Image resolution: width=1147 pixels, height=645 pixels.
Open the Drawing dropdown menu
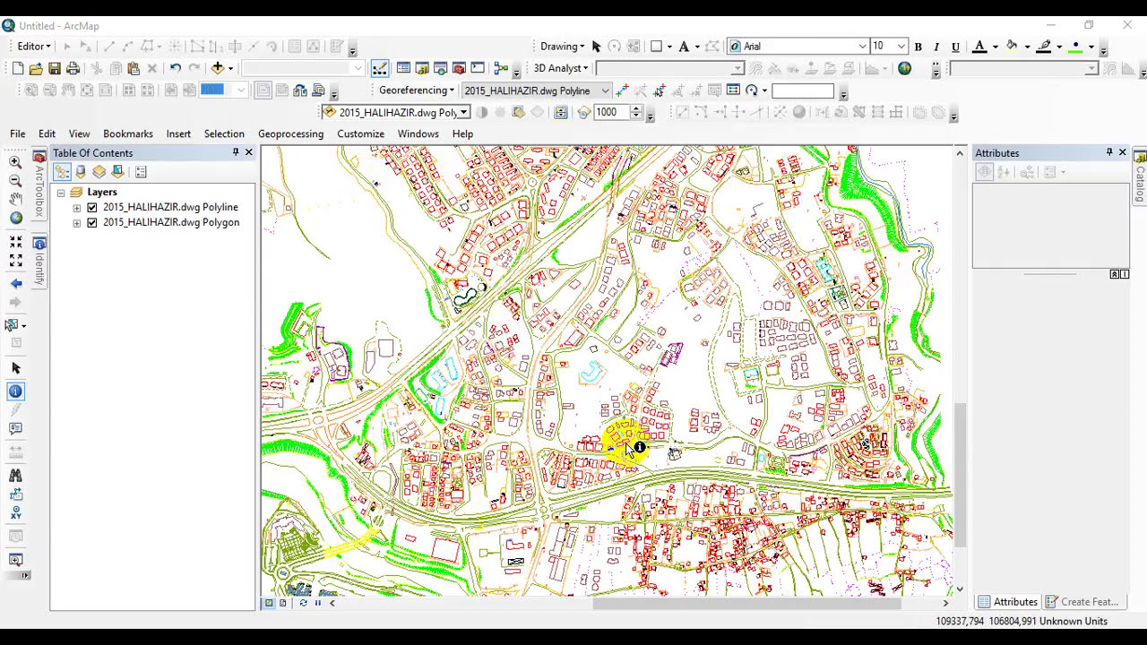[x=563, y=47]
